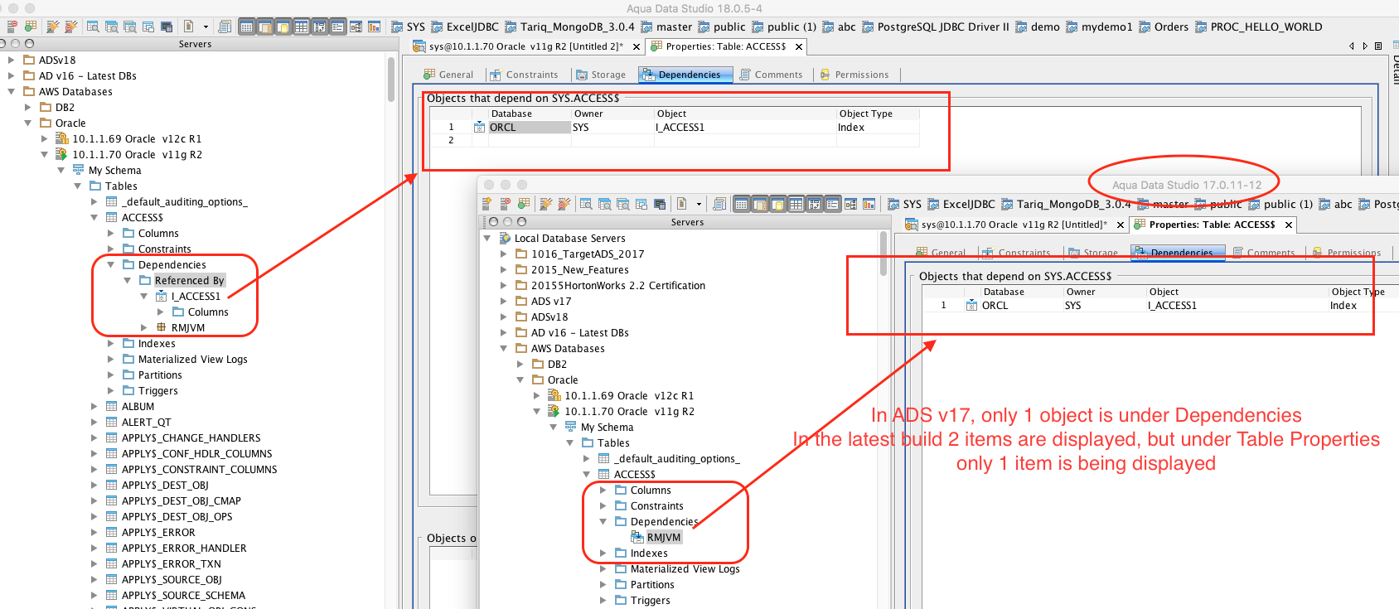The width and height of the screenshot is (1399, 609).
Task: Select RMJVM in the main window tree
Action: click(188, 328)
